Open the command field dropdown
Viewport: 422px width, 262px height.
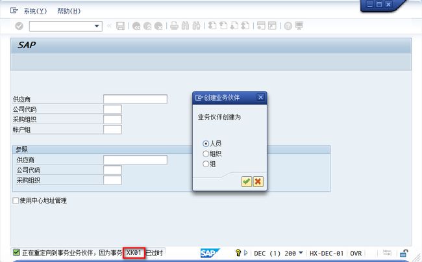click(97, 26)
